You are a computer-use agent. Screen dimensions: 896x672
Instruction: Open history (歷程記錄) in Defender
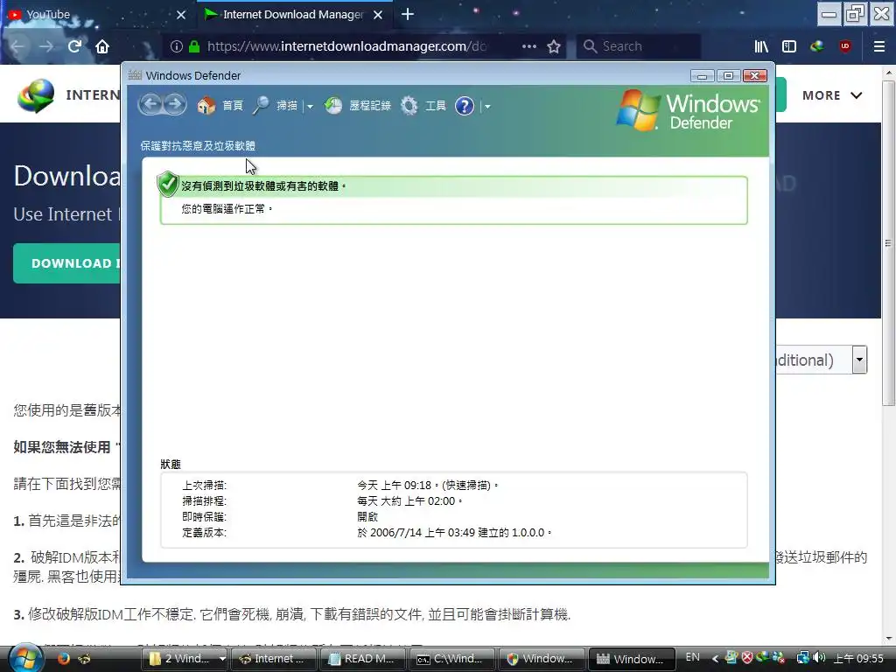[358, 106]
